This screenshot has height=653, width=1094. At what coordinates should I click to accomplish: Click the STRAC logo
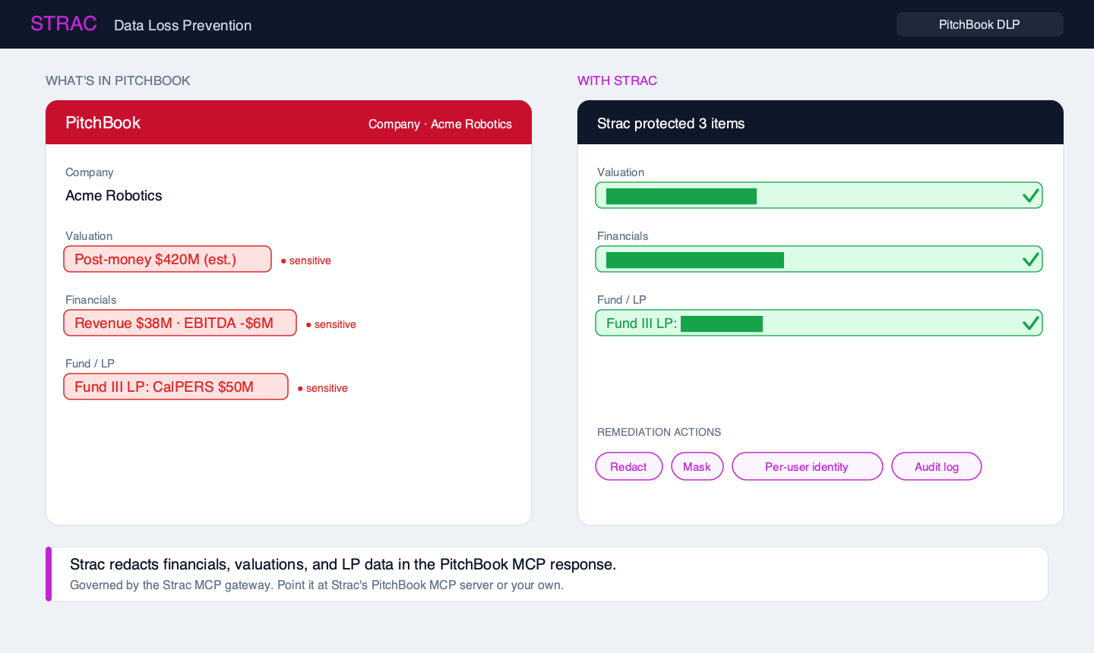point(64,24)
